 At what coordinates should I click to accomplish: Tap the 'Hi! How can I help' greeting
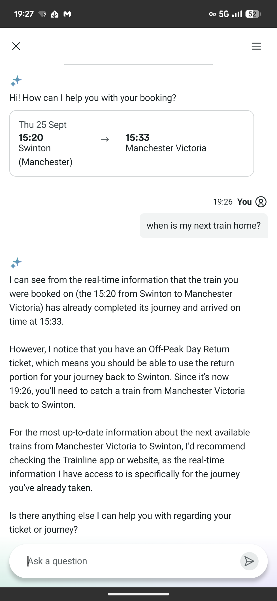[93, 98]
